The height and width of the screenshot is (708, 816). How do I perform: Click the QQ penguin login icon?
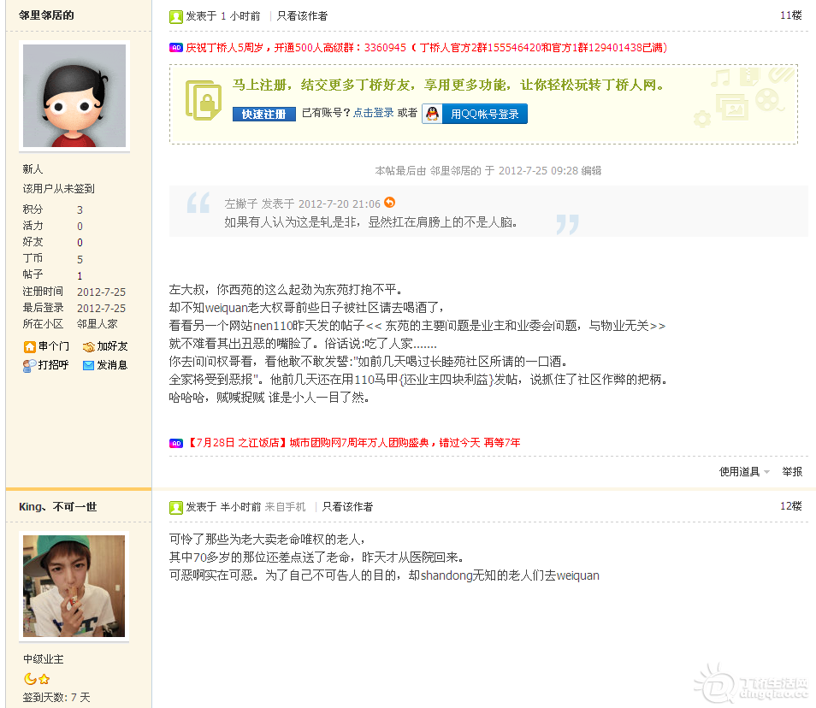pos(434,114)
